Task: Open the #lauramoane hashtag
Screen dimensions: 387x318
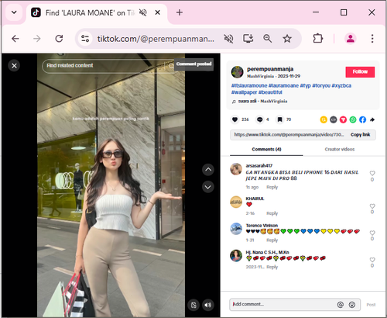Action: click(x=283, y=85)
